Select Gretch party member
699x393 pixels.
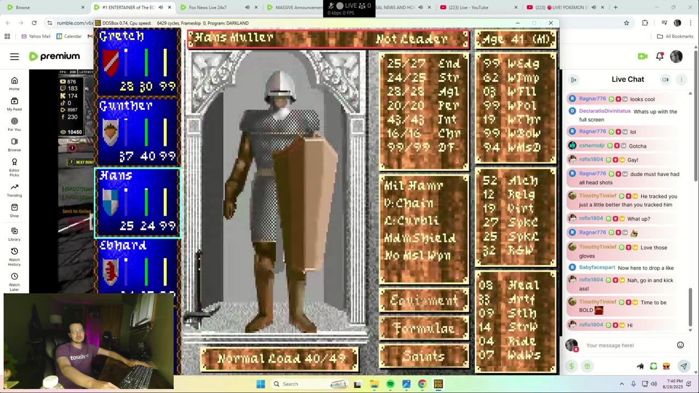point(138,62)
